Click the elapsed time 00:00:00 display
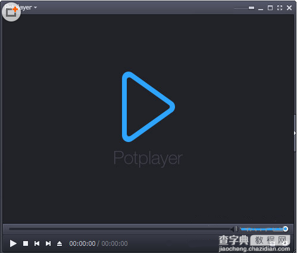 (82, 243)
